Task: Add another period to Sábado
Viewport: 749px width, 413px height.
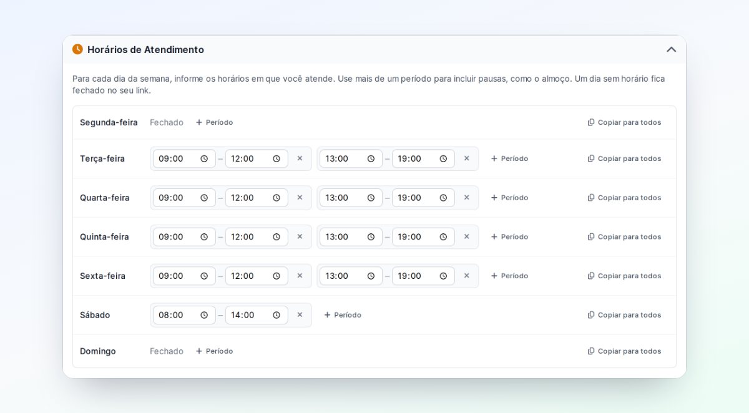Action: tap(343, 315)
